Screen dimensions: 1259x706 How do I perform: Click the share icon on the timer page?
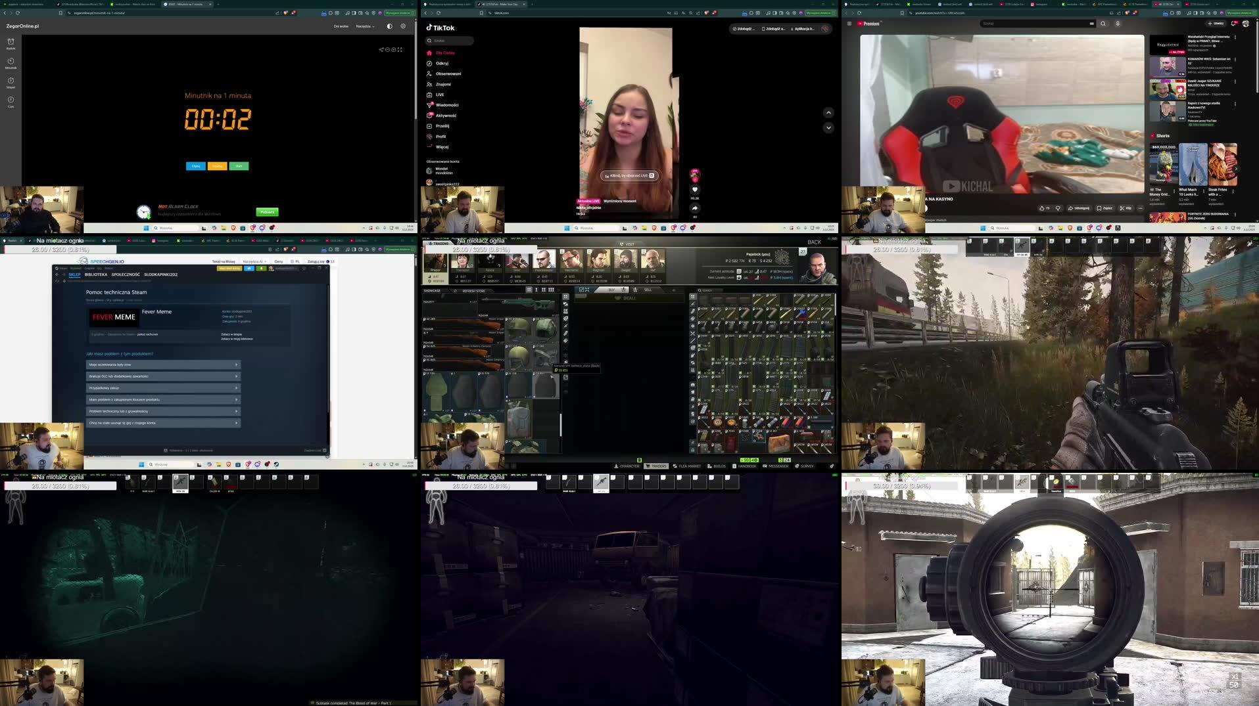pyautogui.click(x=381, y=49)
